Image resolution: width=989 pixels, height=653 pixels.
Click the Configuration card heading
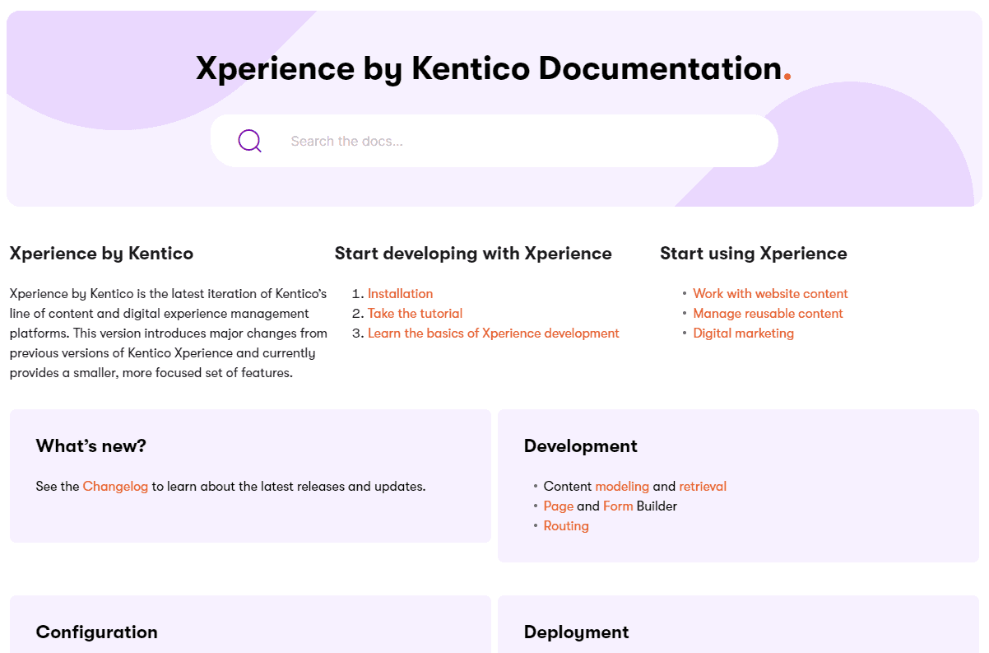(96, 632)
